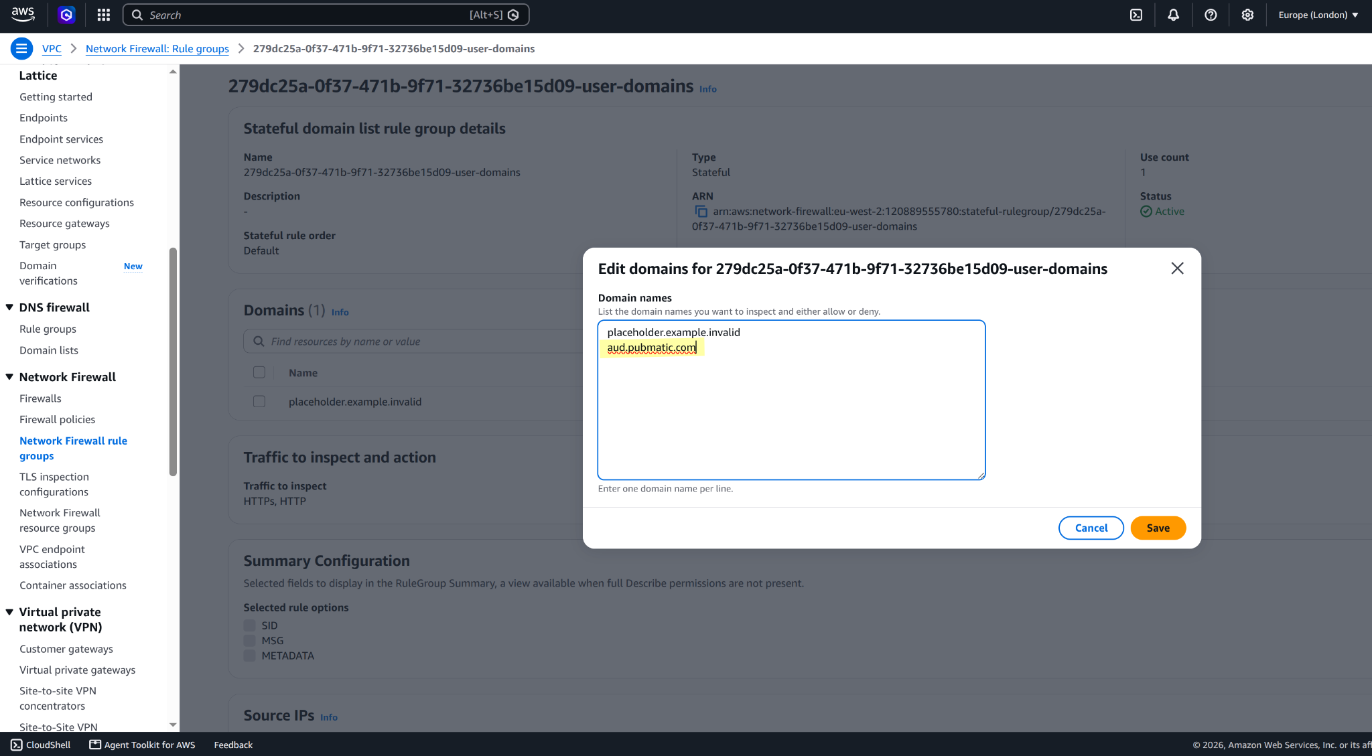Collapse the Network Firewall section
The height and width of the screenshot is (756, 1372).
(x=9, y=377)
